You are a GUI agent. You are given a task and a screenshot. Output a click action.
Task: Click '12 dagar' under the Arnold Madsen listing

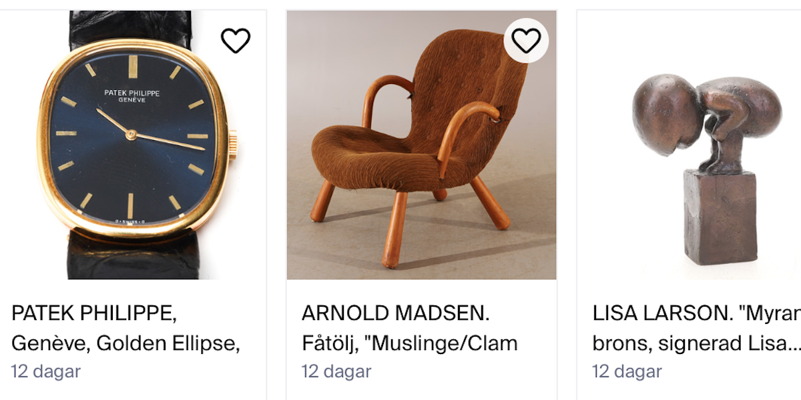(336, 371)
